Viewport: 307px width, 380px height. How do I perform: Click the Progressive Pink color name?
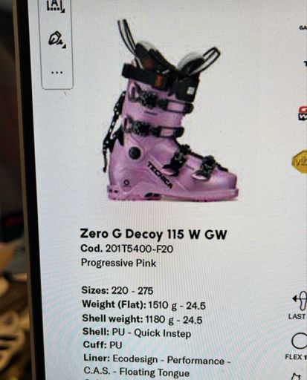[x=119, y=263]
